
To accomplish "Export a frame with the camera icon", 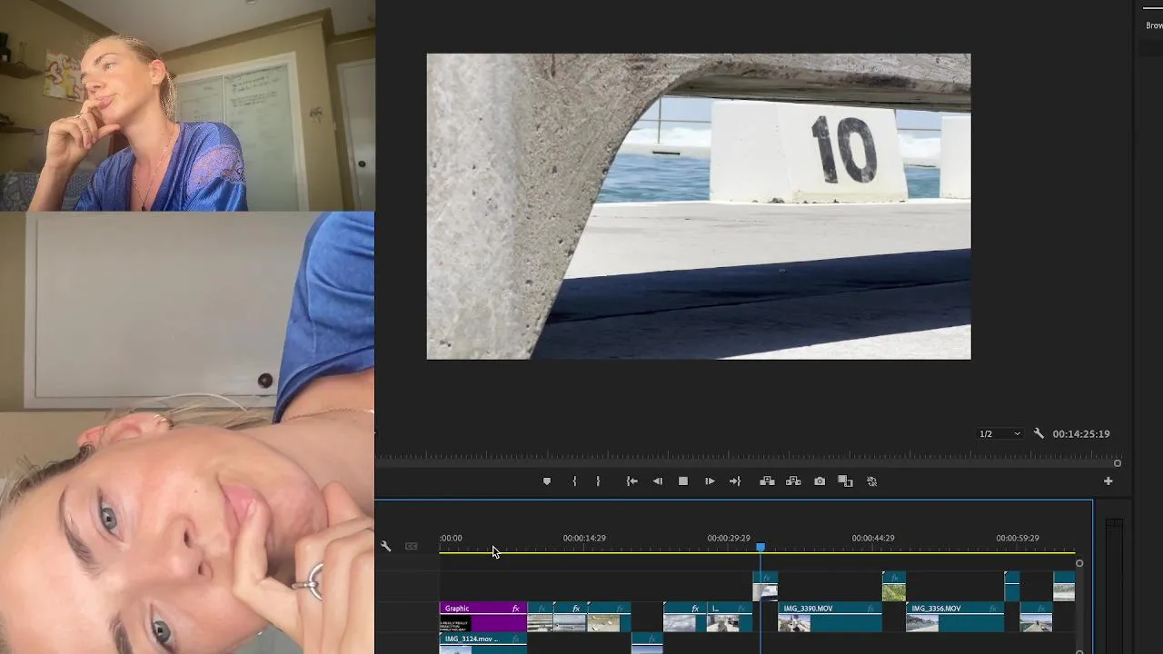I will [x=820, y=481].
